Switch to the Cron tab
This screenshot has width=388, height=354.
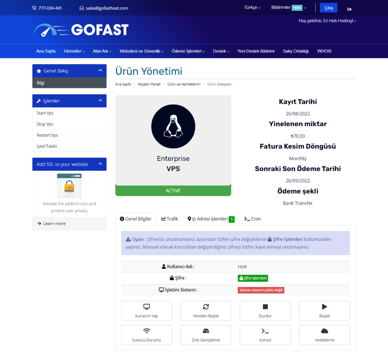(252, 219)
